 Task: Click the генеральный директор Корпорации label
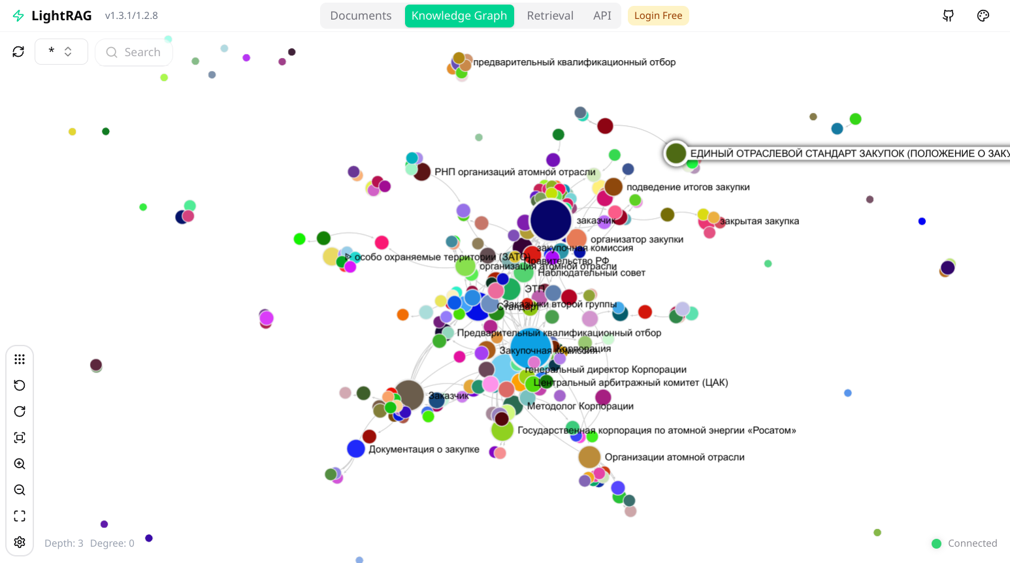[606, 370]
